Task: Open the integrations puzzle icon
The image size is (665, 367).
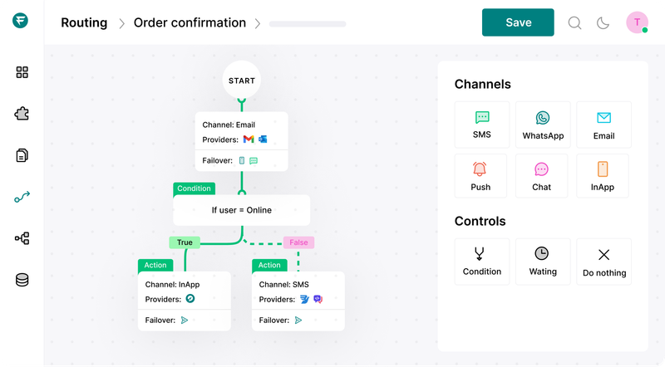Action: click(22, 114)
